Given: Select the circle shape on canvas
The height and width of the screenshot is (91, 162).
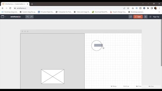Looking at the screenshot, I should click(x=97, y=45).
